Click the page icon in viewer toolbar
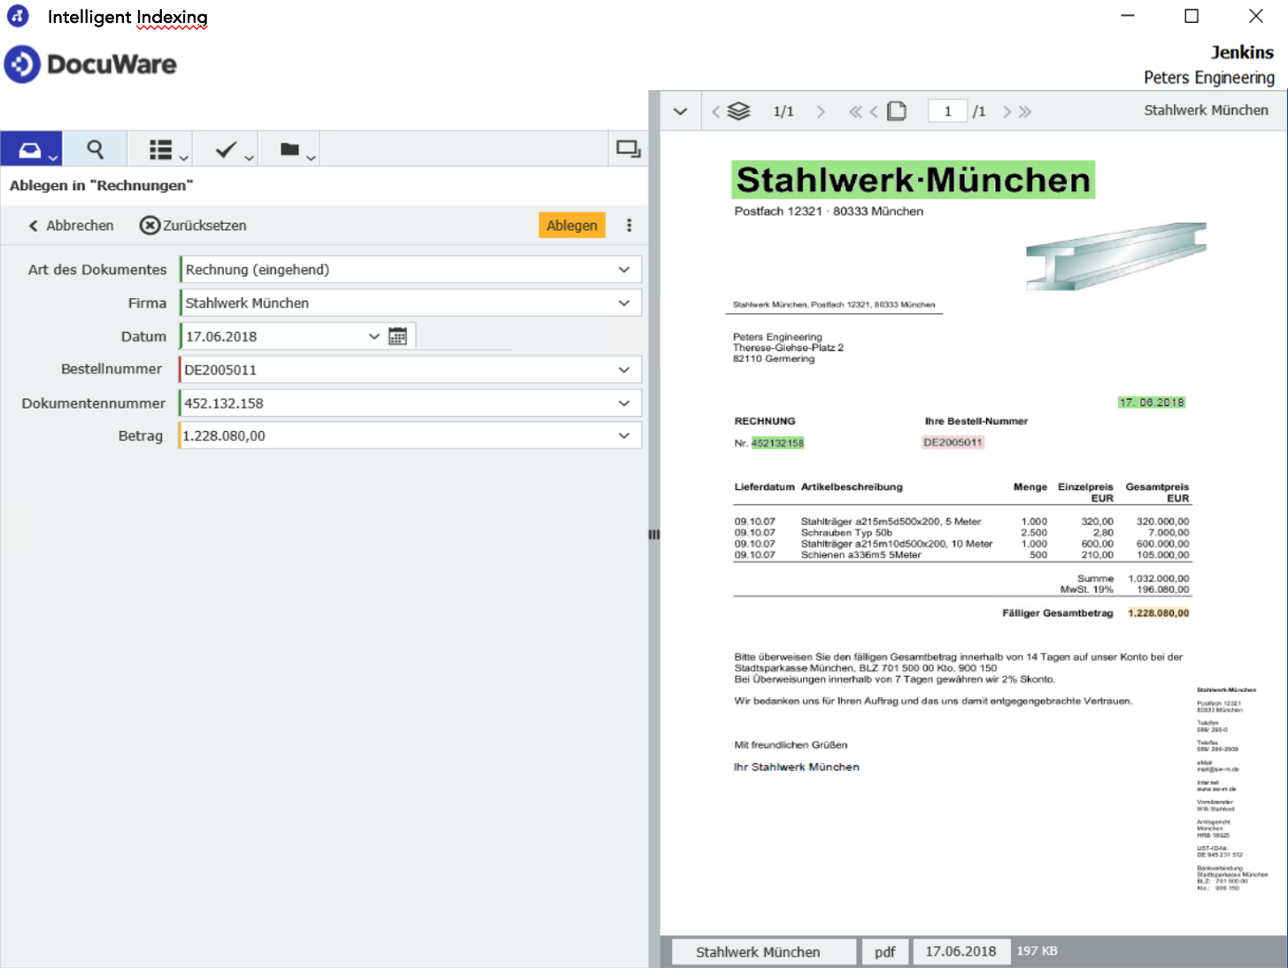1288x968 pixels. [897, 111]
